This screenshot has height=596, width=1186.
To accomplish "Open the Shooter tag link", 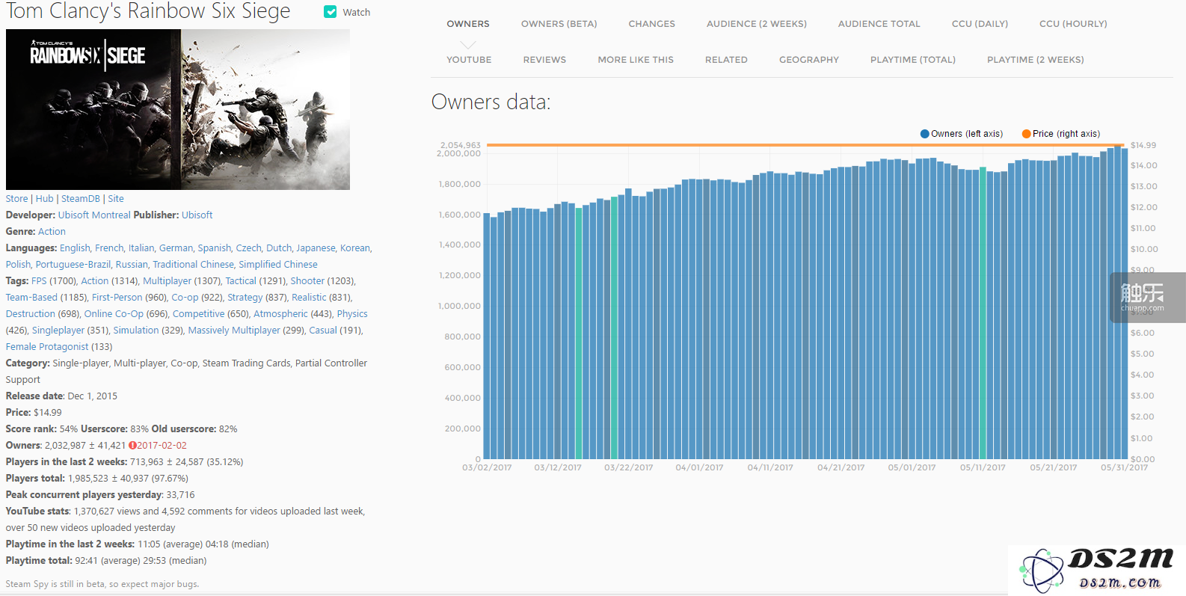I will tap(307, 281).
